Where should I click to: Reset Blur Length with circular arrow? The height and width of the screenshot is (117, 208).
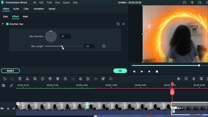(x=104, y=46)
